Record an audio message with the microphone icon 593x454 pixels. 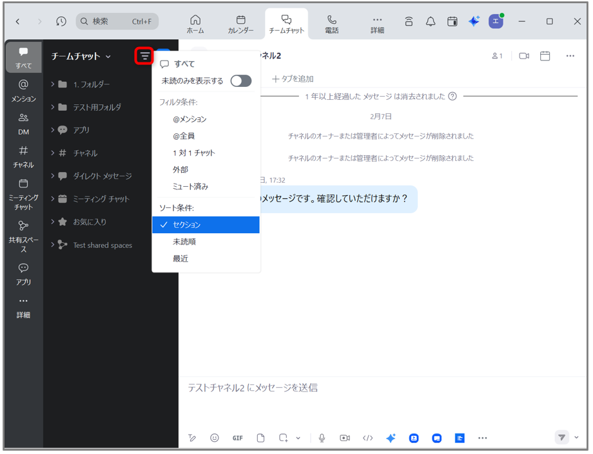coord(322,438)
